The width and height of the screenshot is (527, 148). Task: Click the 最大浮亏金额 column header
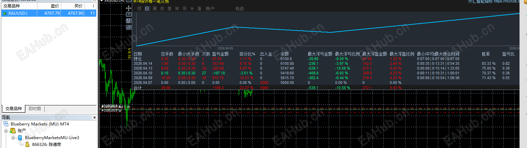[x=320, y=54]
